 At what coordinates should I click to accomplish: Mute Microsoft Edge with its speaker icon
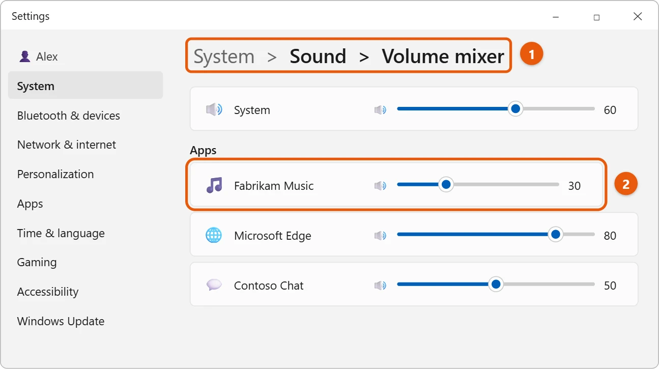(380, 236)
